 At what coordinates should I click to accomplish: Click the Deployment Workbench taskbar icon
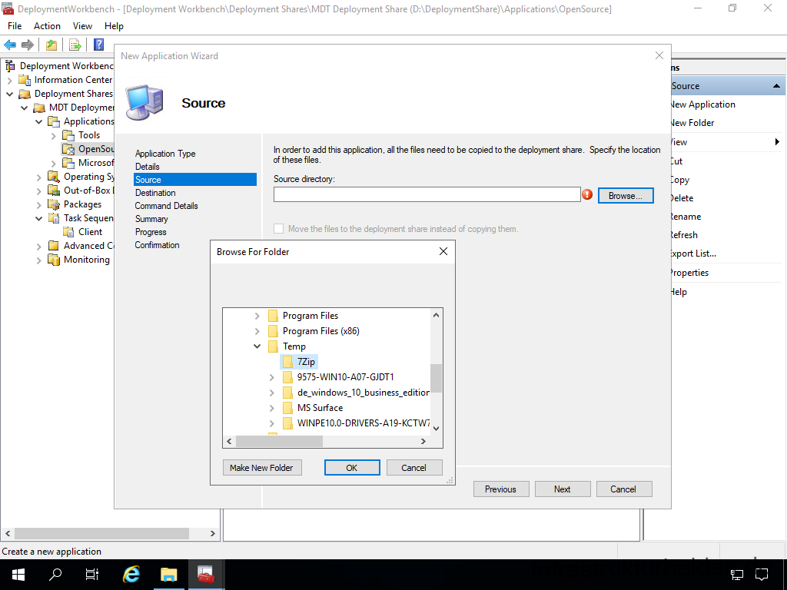click(x=205, y=574)
